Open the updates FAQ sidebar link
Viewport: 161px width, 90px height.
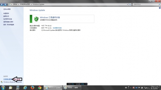9,24
